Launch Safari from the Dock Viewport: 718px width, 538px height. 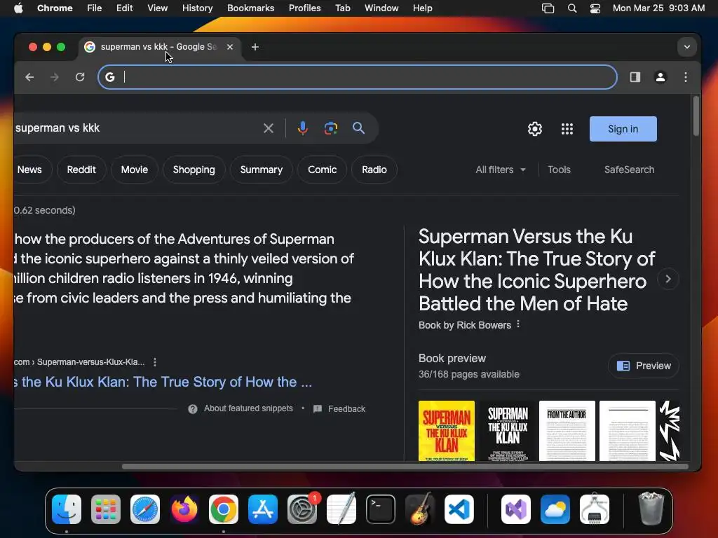pyautogui.click(x=145, y=509)
